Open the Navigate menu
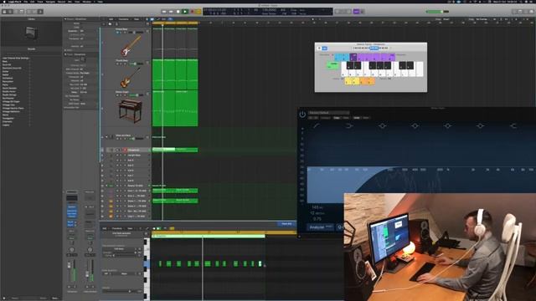This screenshot has width=536, height=301. pos(50,2)
